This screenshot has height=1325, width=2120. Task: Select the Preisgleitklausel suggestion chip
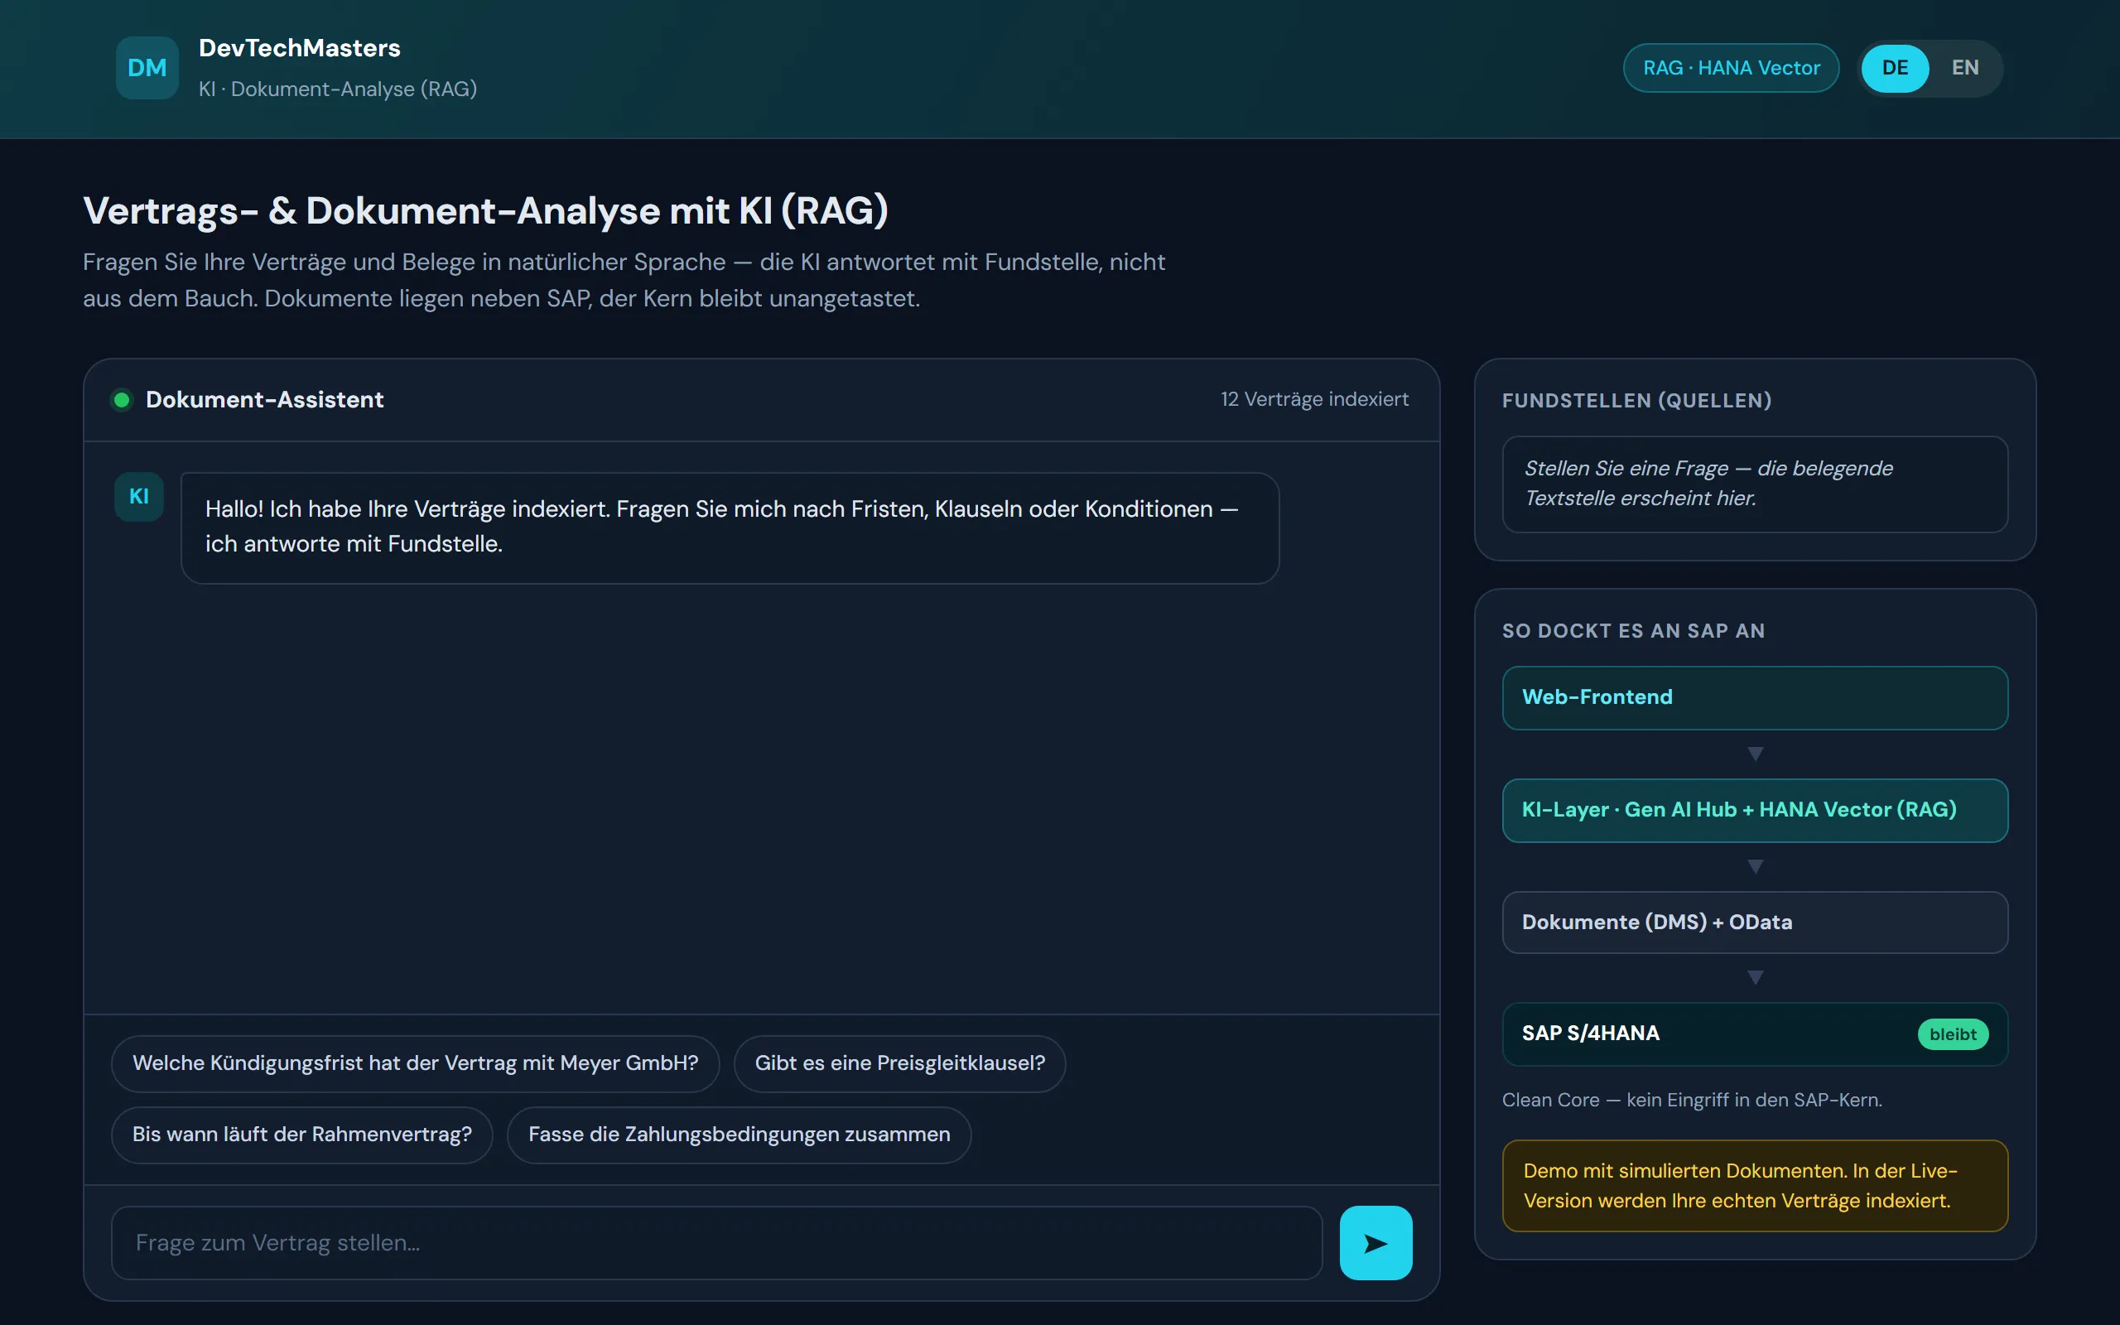[x=899, y=1063]
